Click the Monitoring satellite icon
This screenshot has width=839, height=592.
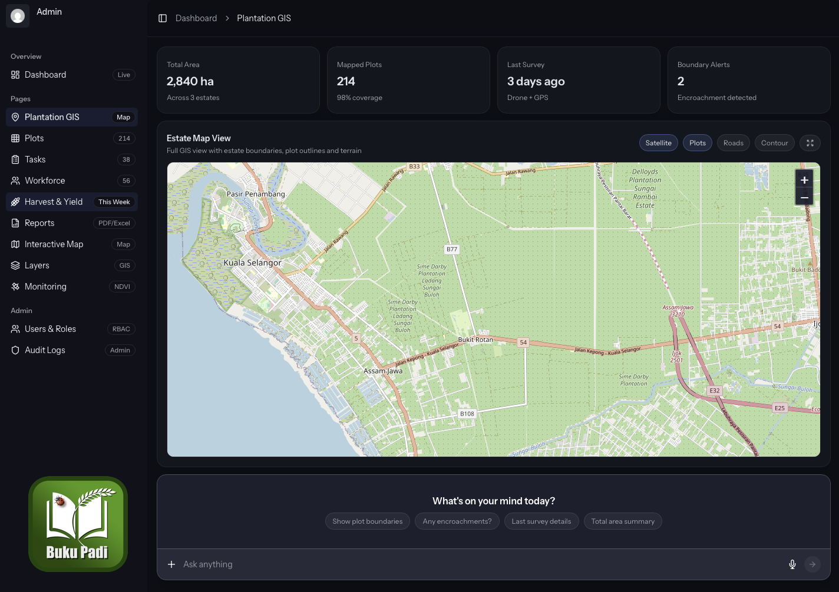click(15, 287)
